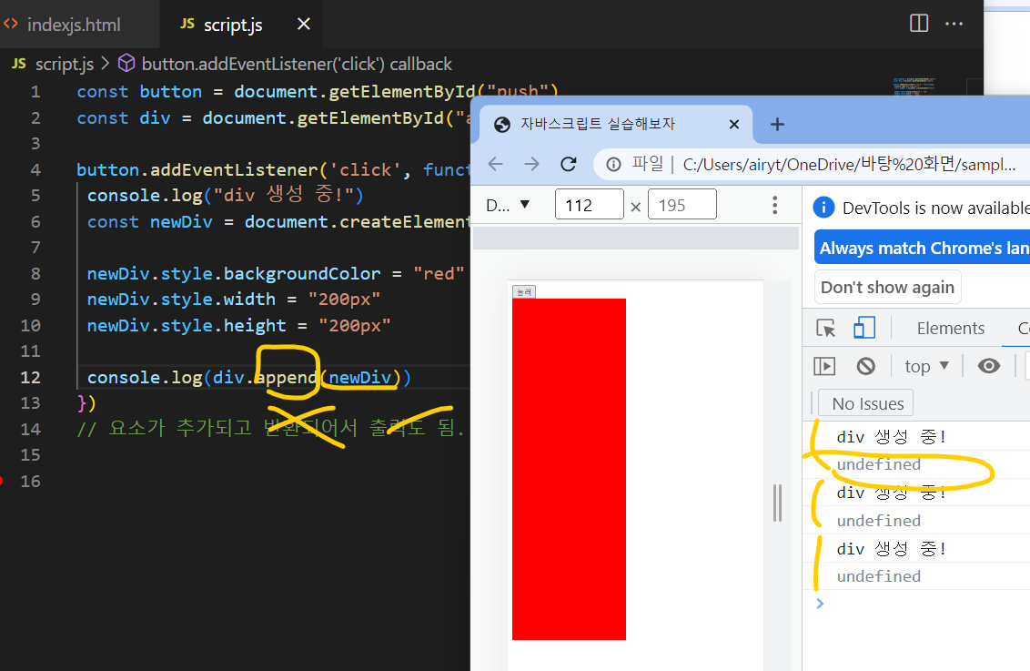Edit the viewport height field 195
The height and width of the screenshot is (671, 1030).
click(x=682, y=204)
